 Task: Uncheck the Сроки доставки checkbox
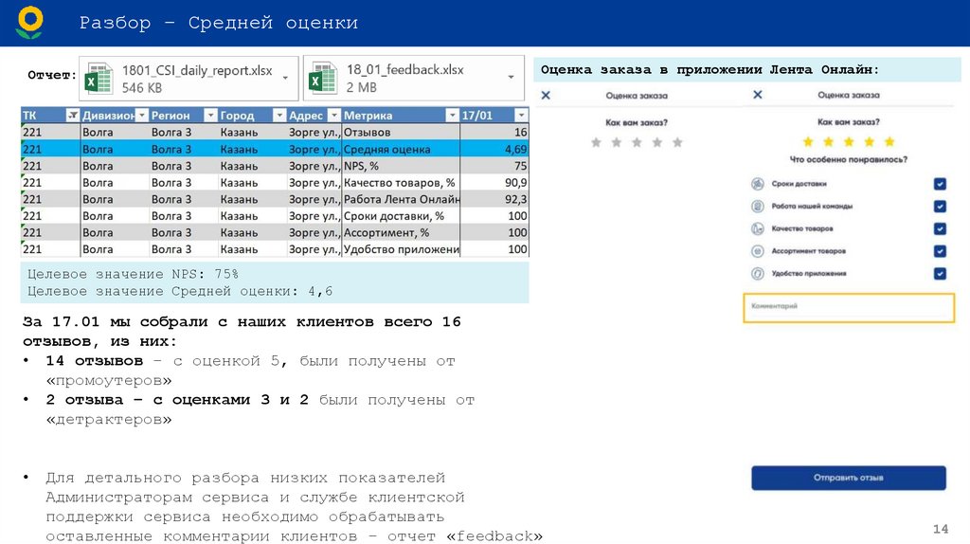point(940,184)
